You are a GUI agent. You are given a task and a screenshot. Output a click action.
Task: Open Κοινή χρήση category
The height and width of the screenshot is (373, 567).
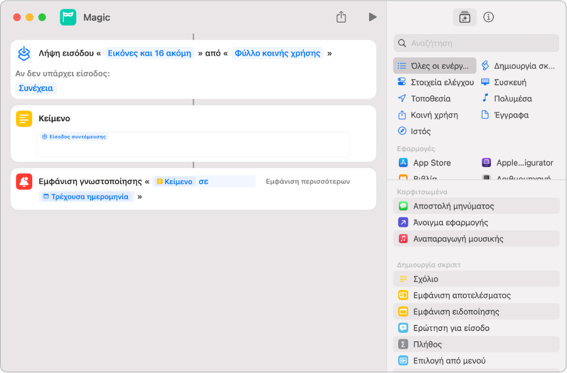pos(428,115)
